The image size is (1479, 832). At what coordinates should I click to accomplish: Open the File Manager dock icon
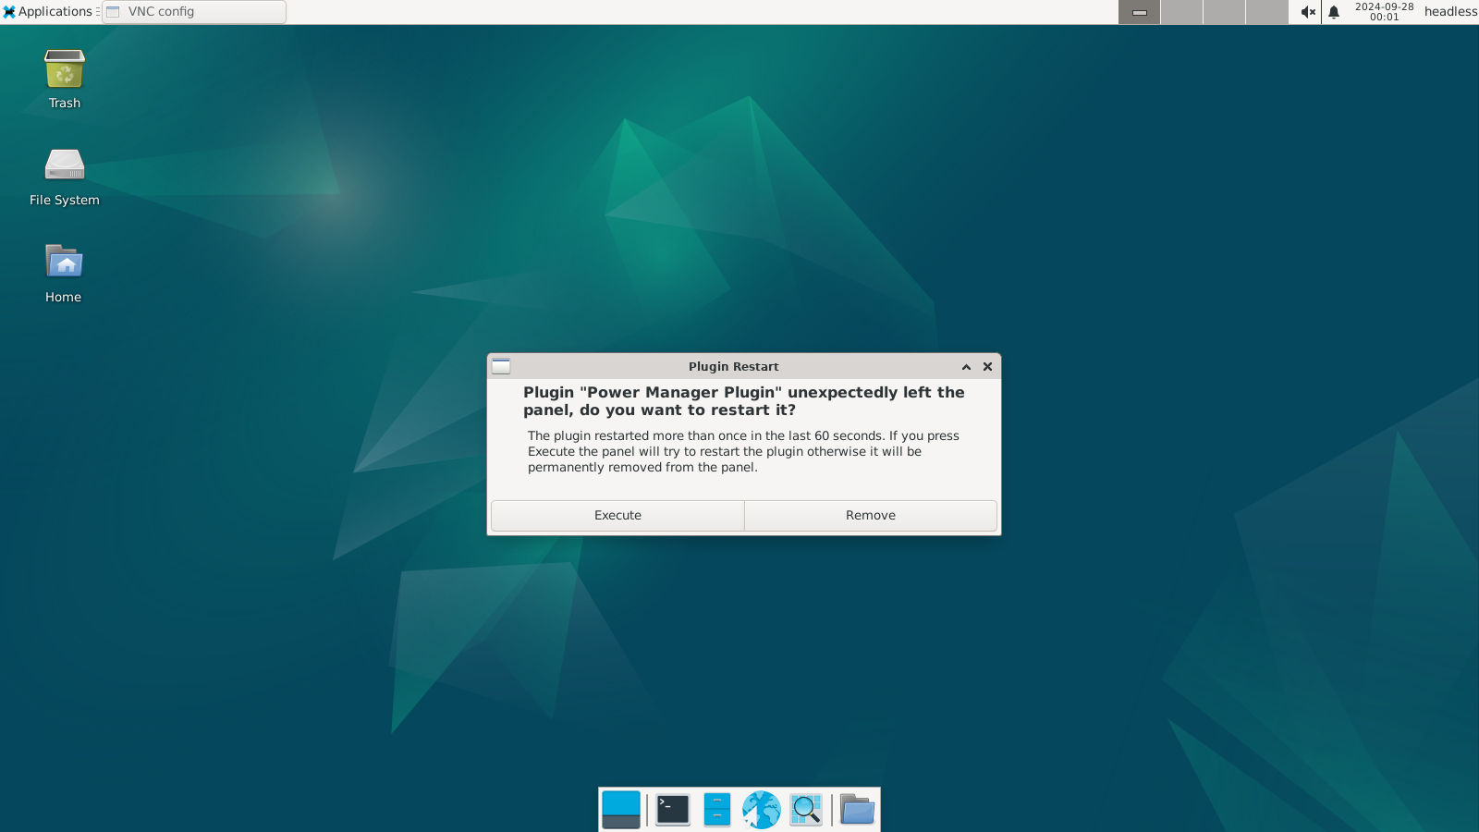[717, 810]
